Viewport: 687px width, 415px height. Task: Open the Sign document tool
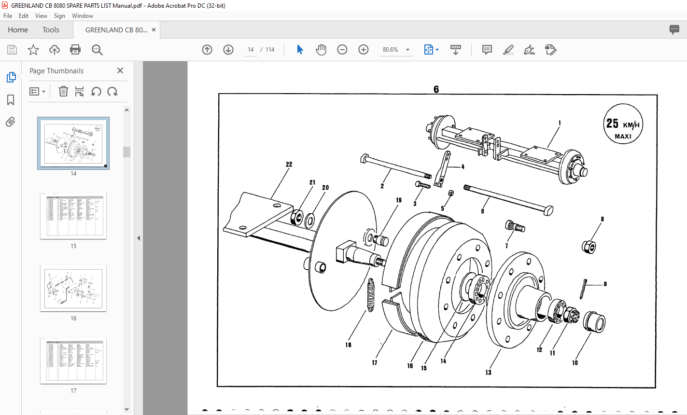coord(529,50)
